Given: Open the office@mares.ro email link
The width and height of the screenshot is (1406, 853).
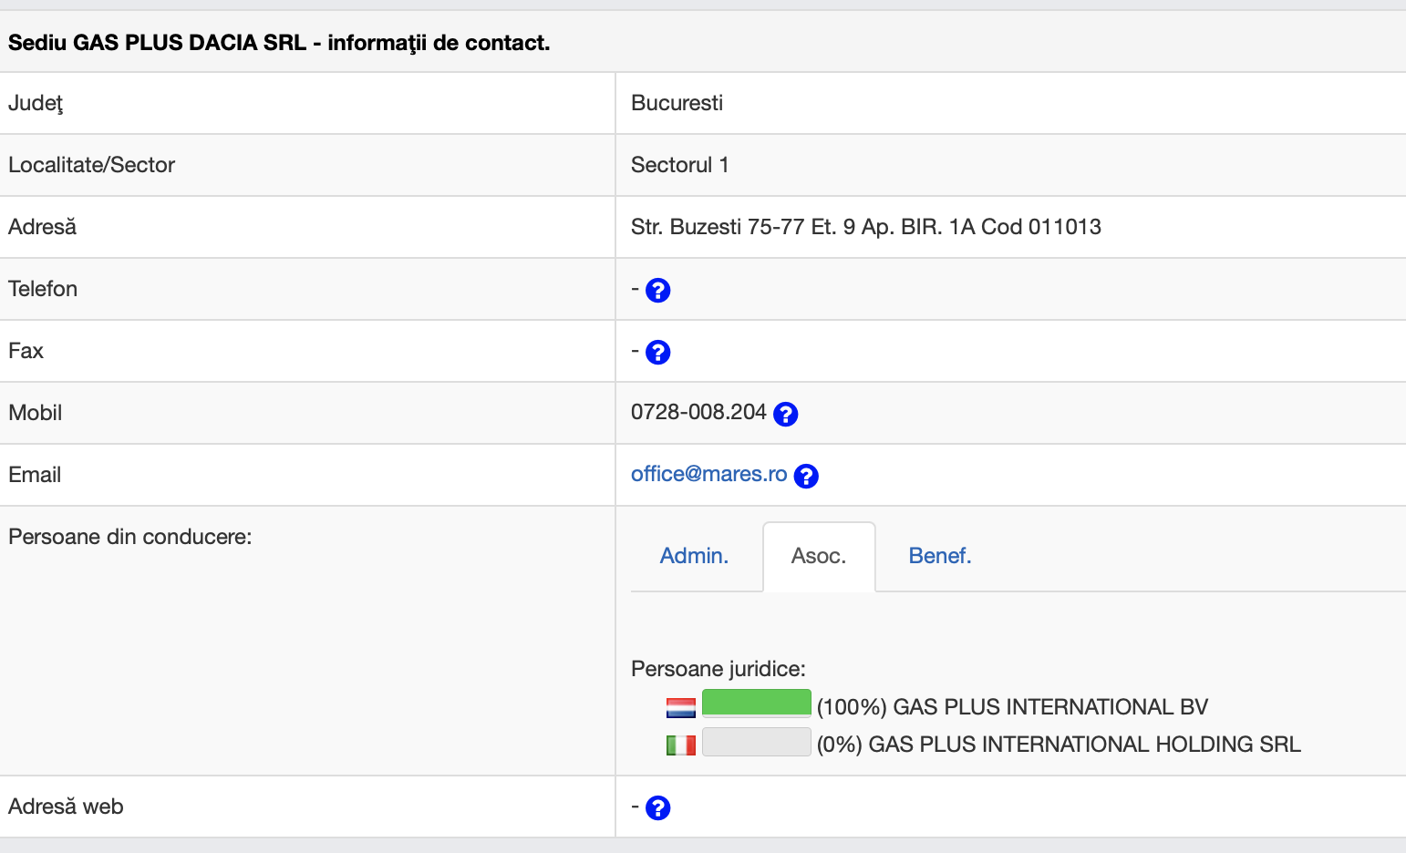Looking at the screenshot, I should tap(708, 474).
